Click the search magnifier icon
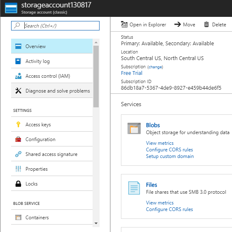The height and width of the screenshot is (232, 232). (17, 26)
